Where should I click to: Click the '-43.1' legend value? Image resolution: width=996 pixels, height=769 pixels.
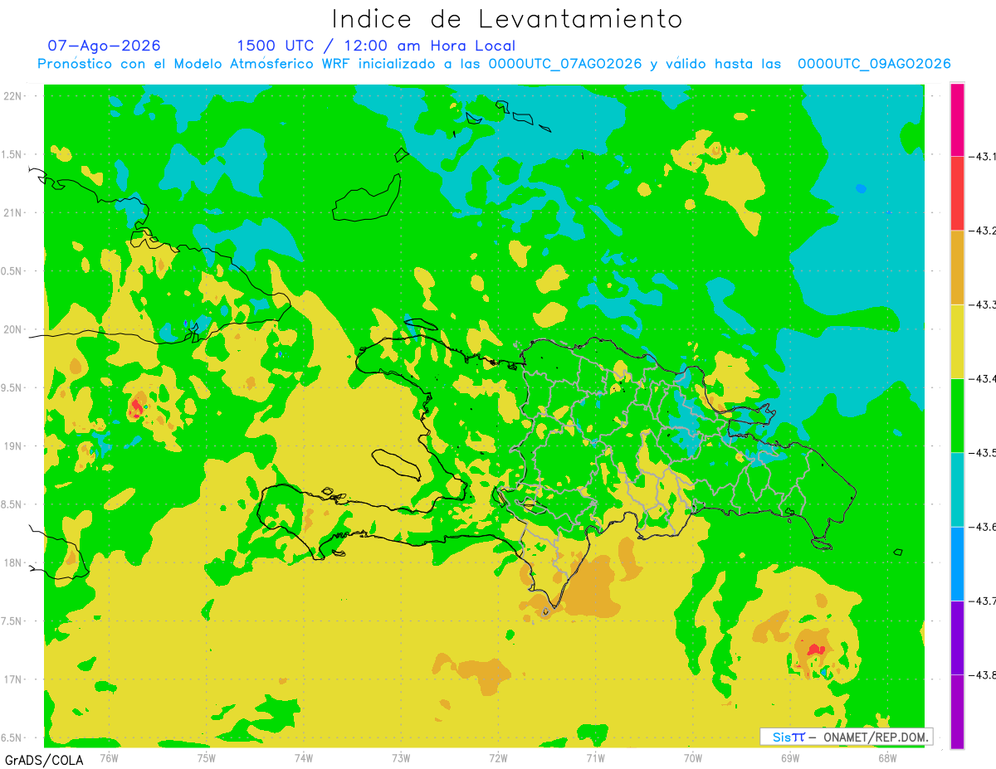click(x=982, y=157)
